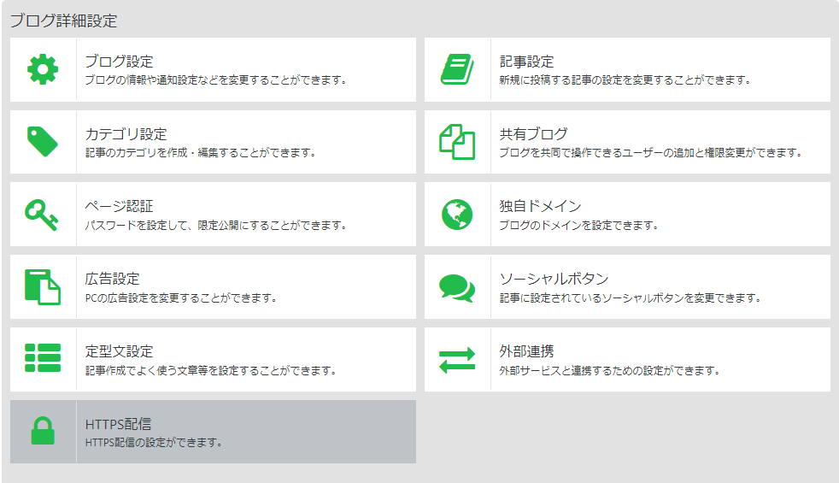Open ソーシャルボタン settings
839x483 pixels.
point(554,280)
